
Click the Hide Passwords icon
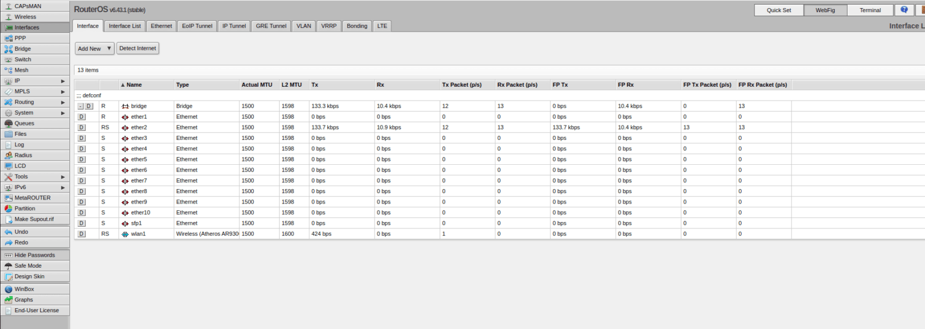(8, 255)
